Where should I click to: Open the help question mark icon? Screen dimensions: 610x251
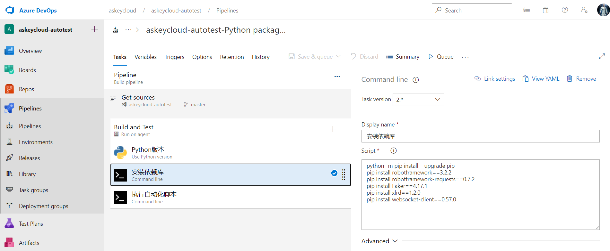tap(565, 10)
